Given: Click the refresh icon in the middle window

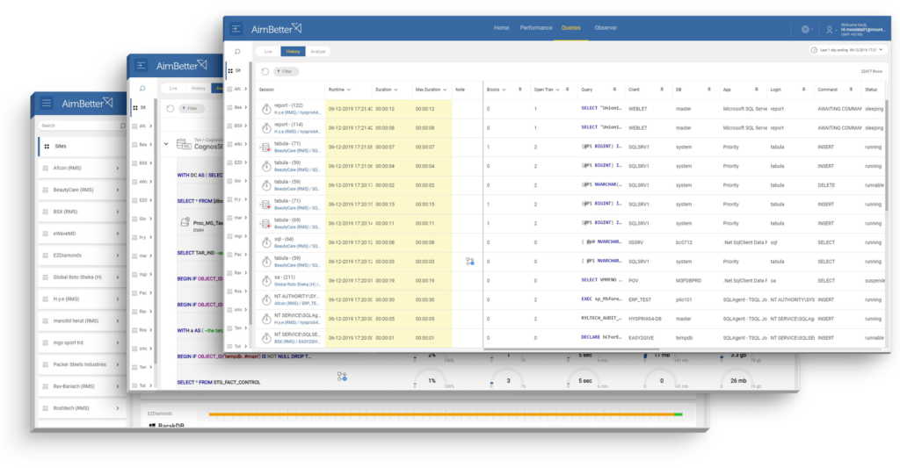Looking at the screenshot, I should (x=170, y=108).
